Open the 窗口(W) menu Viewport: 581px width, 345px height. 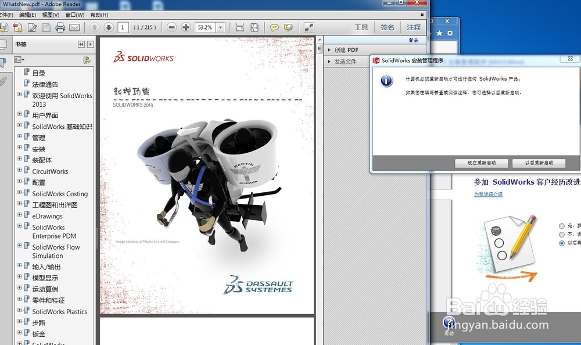point(75,15)
